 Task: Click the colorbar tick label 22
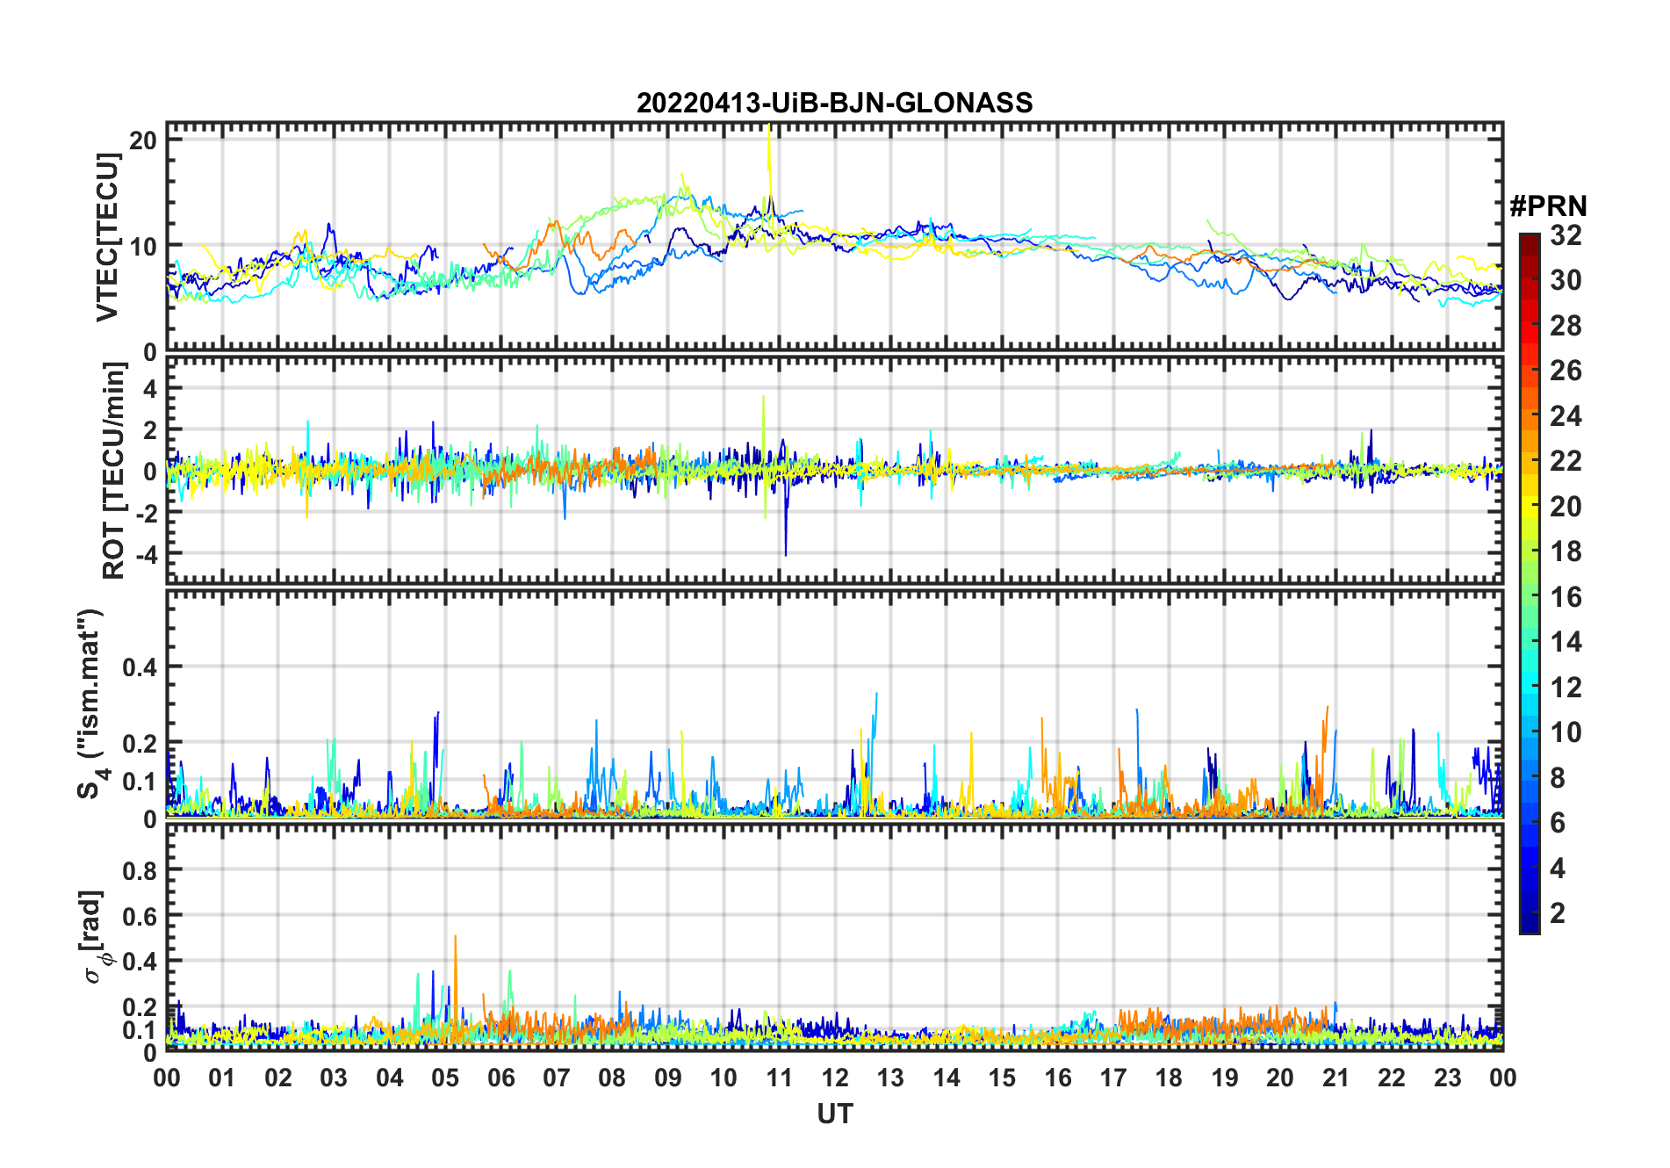1566,461
